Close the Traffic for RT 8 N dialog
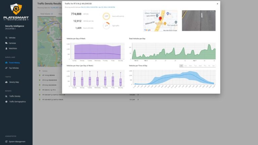This screenshot has height=145, width=258. [217, 4]
